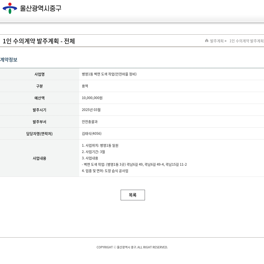Click the page title 1인 수의계약 발주계획 - 전체
Viewport: 264px width, 264px height.
coord(39,41)
